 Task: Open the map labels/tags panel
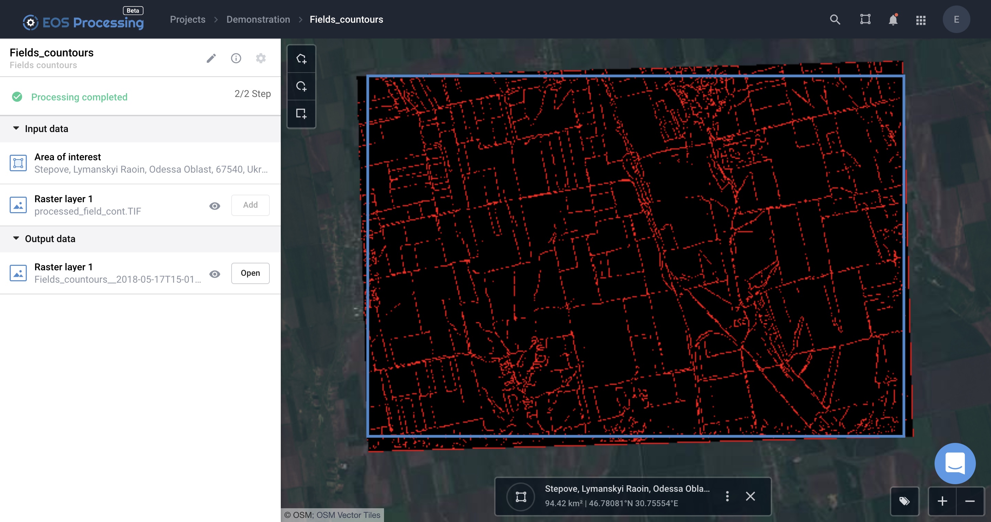[x=904, y=501]
